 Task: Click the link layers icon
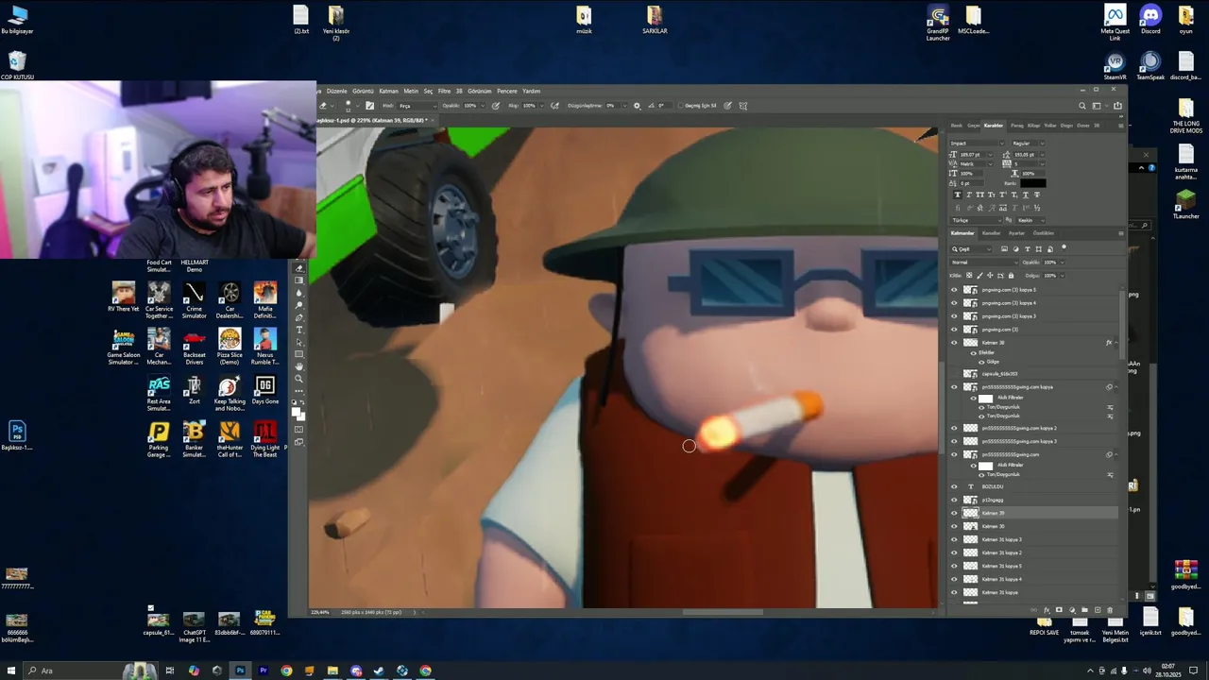tap(1033, 610)
